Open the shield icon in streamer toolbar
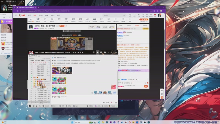 pyautogui.click(x=45, y=19)
